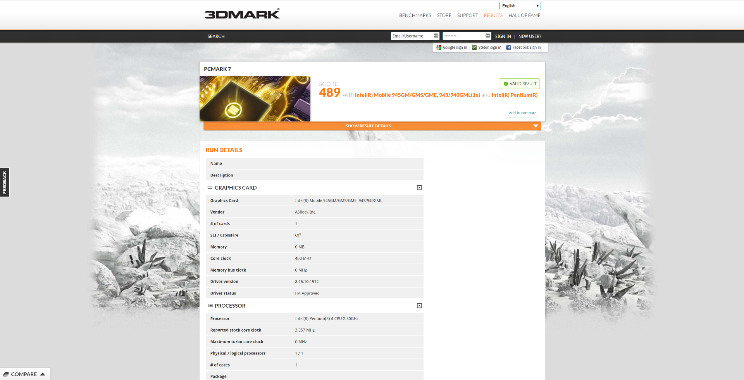Expand the COMPARE panel at bottom
This screenshot has height=380, width=744.
[25, 374]
